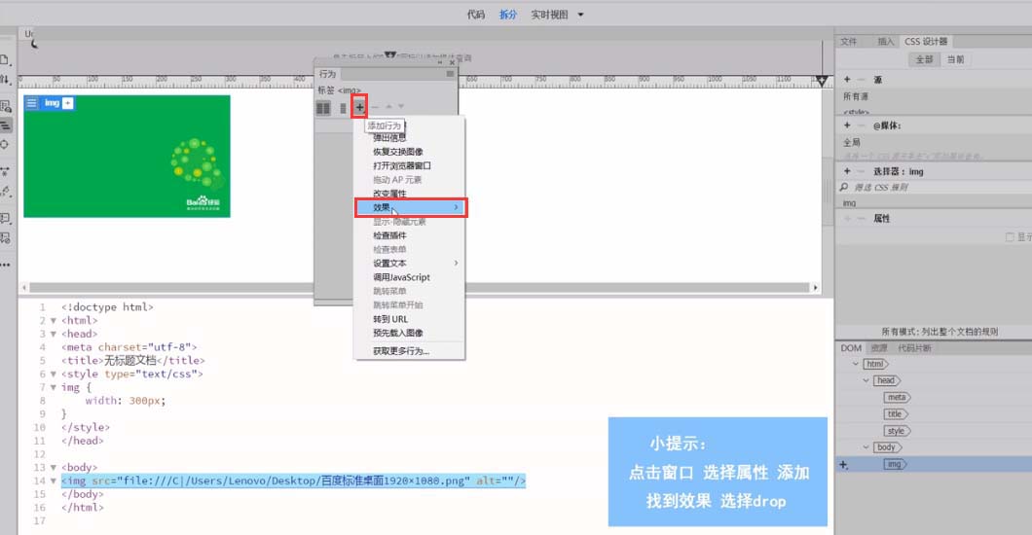Click the plus Add Behavior button
This screenshot has height=535, width=1032.
tap(359, 107)
